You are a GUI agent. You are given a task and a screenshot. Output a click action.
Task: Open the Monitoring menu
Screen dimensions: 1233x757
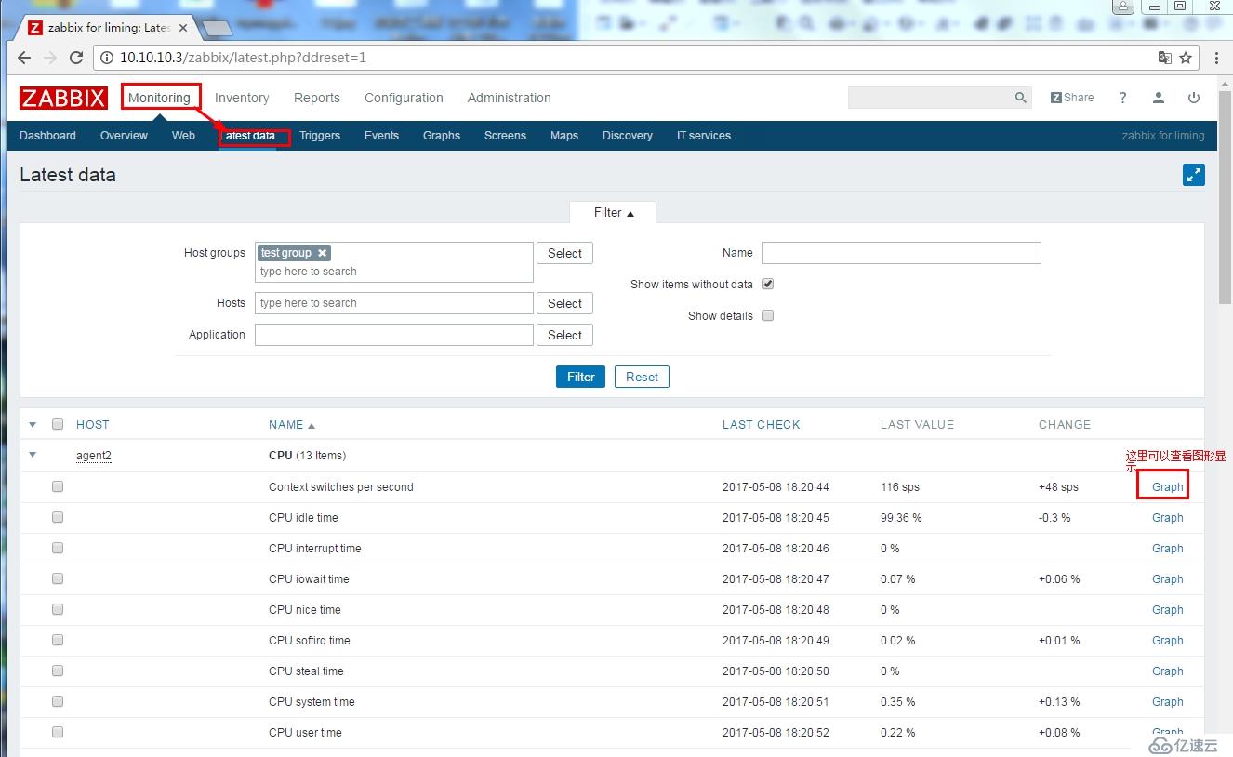click(x=159, y=98)
